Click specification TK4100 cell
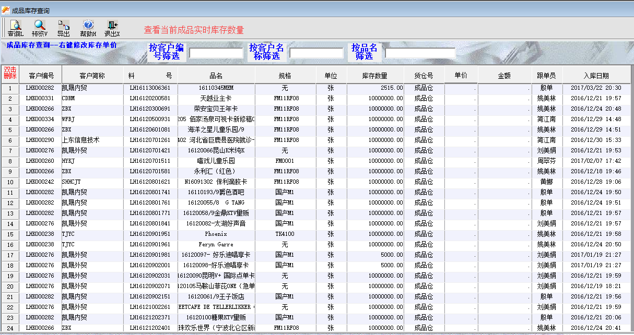Screen dimensions: 634x335 (x=285, y=234)
